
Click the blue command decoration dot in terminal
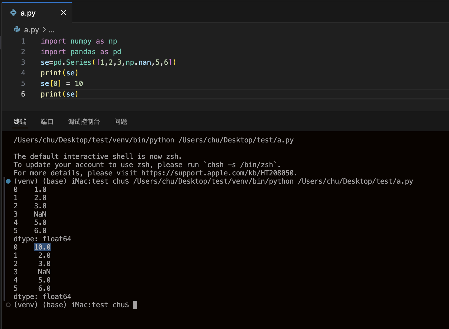coord(8,181)
